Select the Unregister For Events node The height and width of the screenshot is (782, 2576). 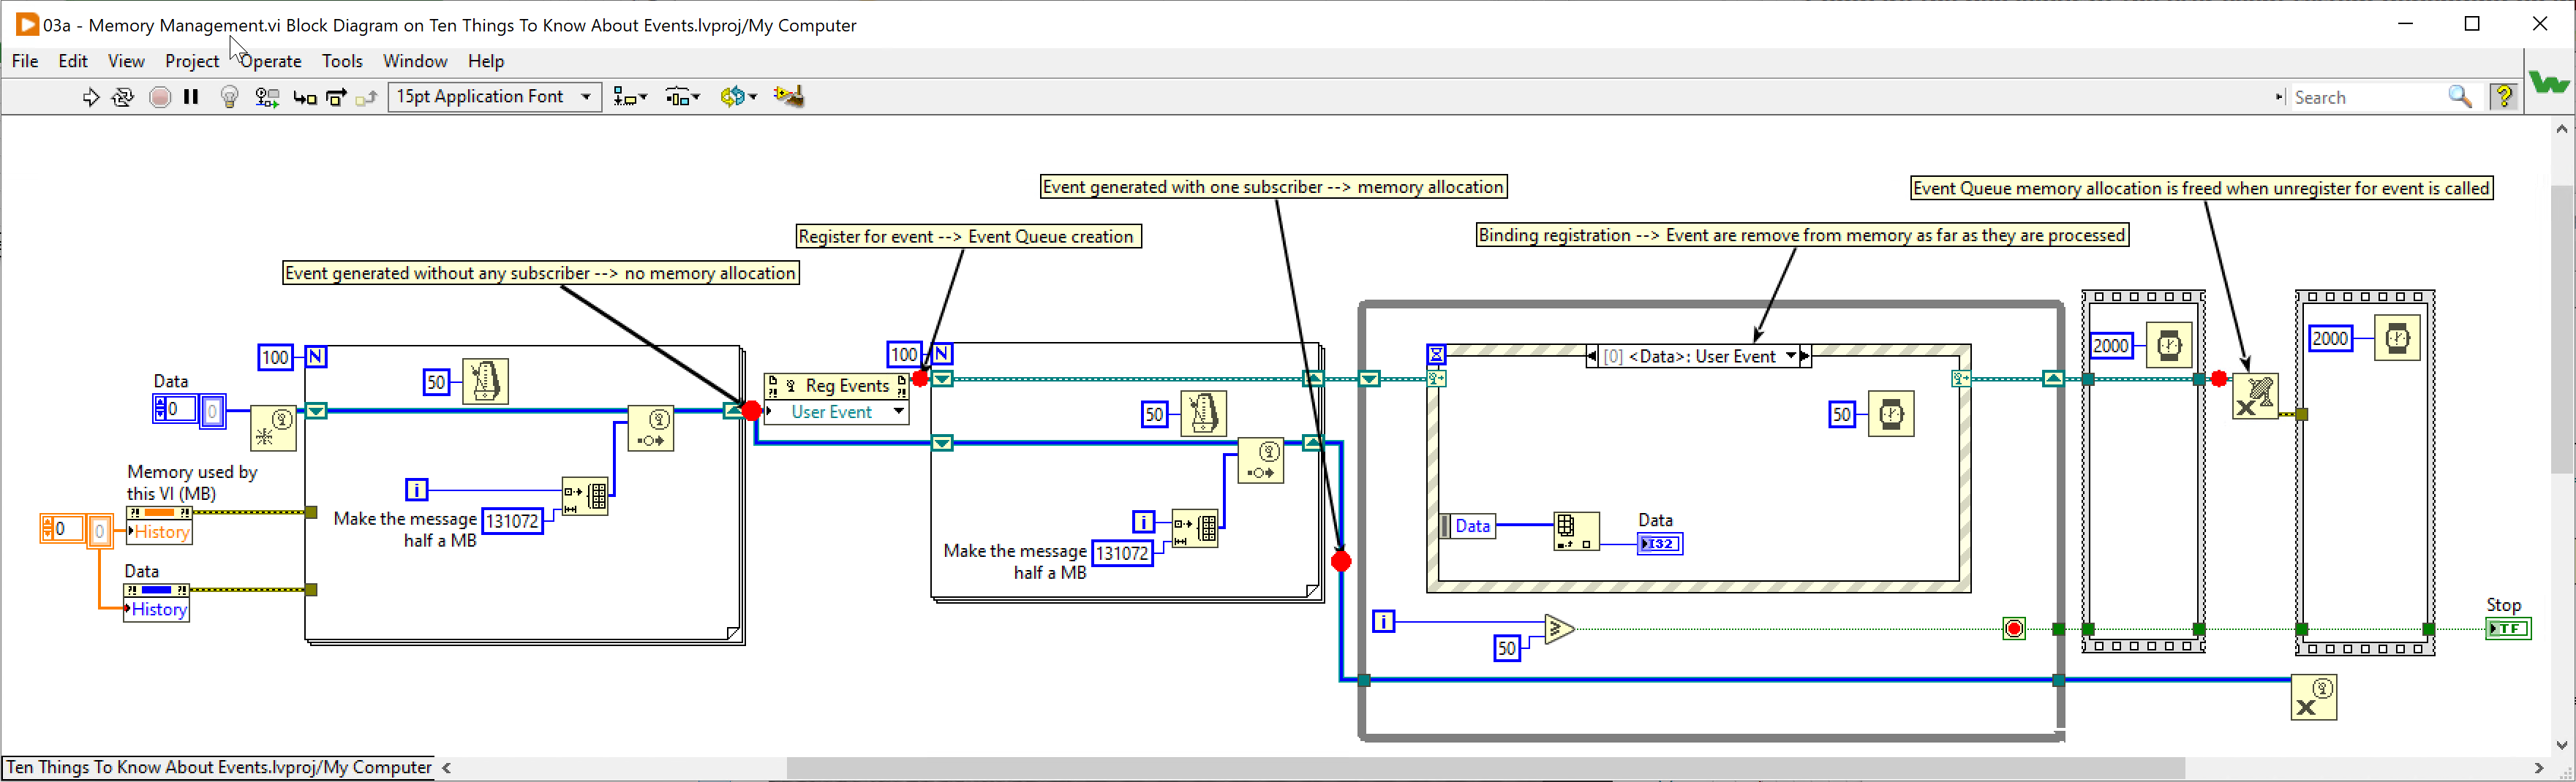pos(2255,397)
